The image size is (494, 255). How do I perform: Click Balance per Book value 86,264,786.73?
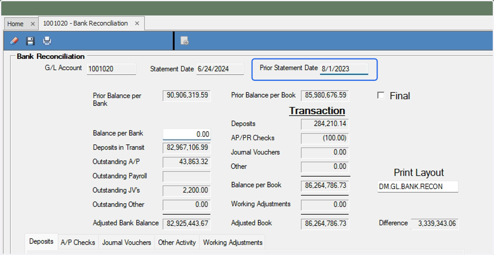point(325,186)
